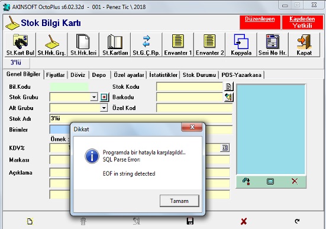Click red Kaydeden Yetkili button
326x229 pixels.
click(302, 22)
